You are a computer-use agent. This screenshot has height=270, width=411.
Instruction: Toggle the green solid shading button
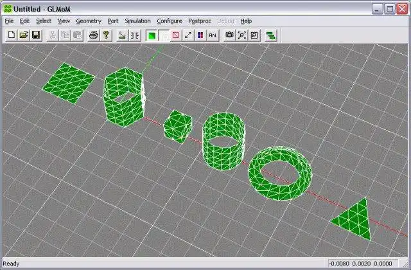(x=152, y=35)
